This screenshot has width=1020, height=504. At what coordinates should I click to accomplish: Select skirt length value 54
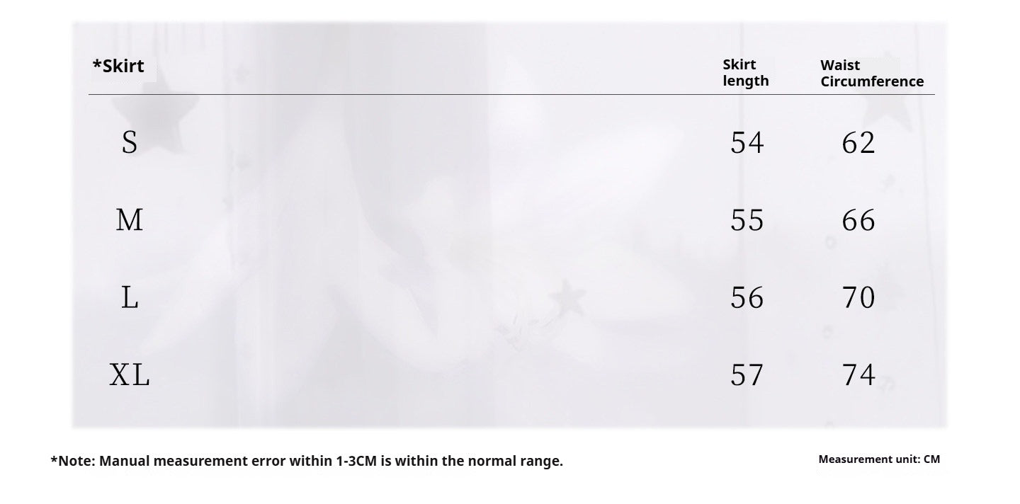pyautogui.click(x=747, y=142)
